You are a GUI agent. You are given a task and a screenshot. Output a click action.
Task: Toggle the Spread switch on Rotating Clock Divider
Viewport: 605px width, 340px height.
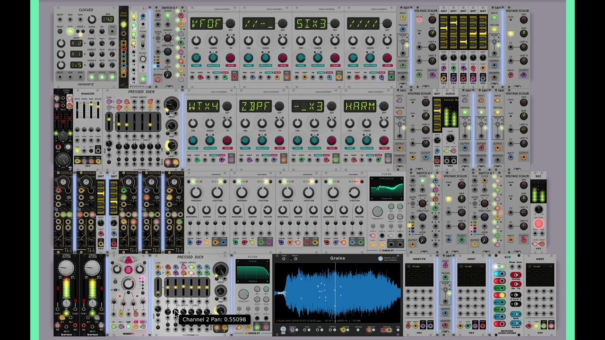(x=516, y=314)
